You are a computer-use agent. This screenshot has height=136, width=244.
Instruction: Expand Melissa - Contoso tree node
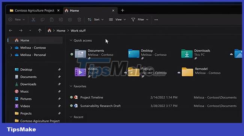coord(11,48)
